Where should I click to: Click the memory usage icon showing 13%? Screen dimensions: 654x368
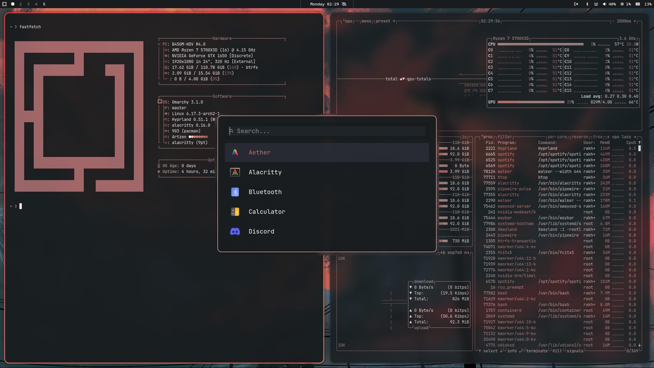point(638,4)
